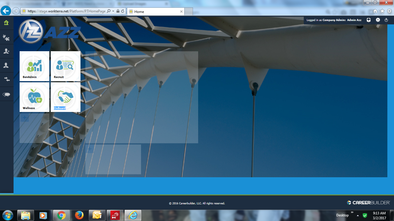Click the power logout icon
Image resolution: width=394 pixels, height=221 pixels.
click(387, 20)
